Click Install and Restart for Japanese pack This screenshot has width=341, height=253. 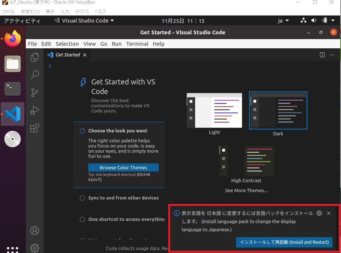284,242
